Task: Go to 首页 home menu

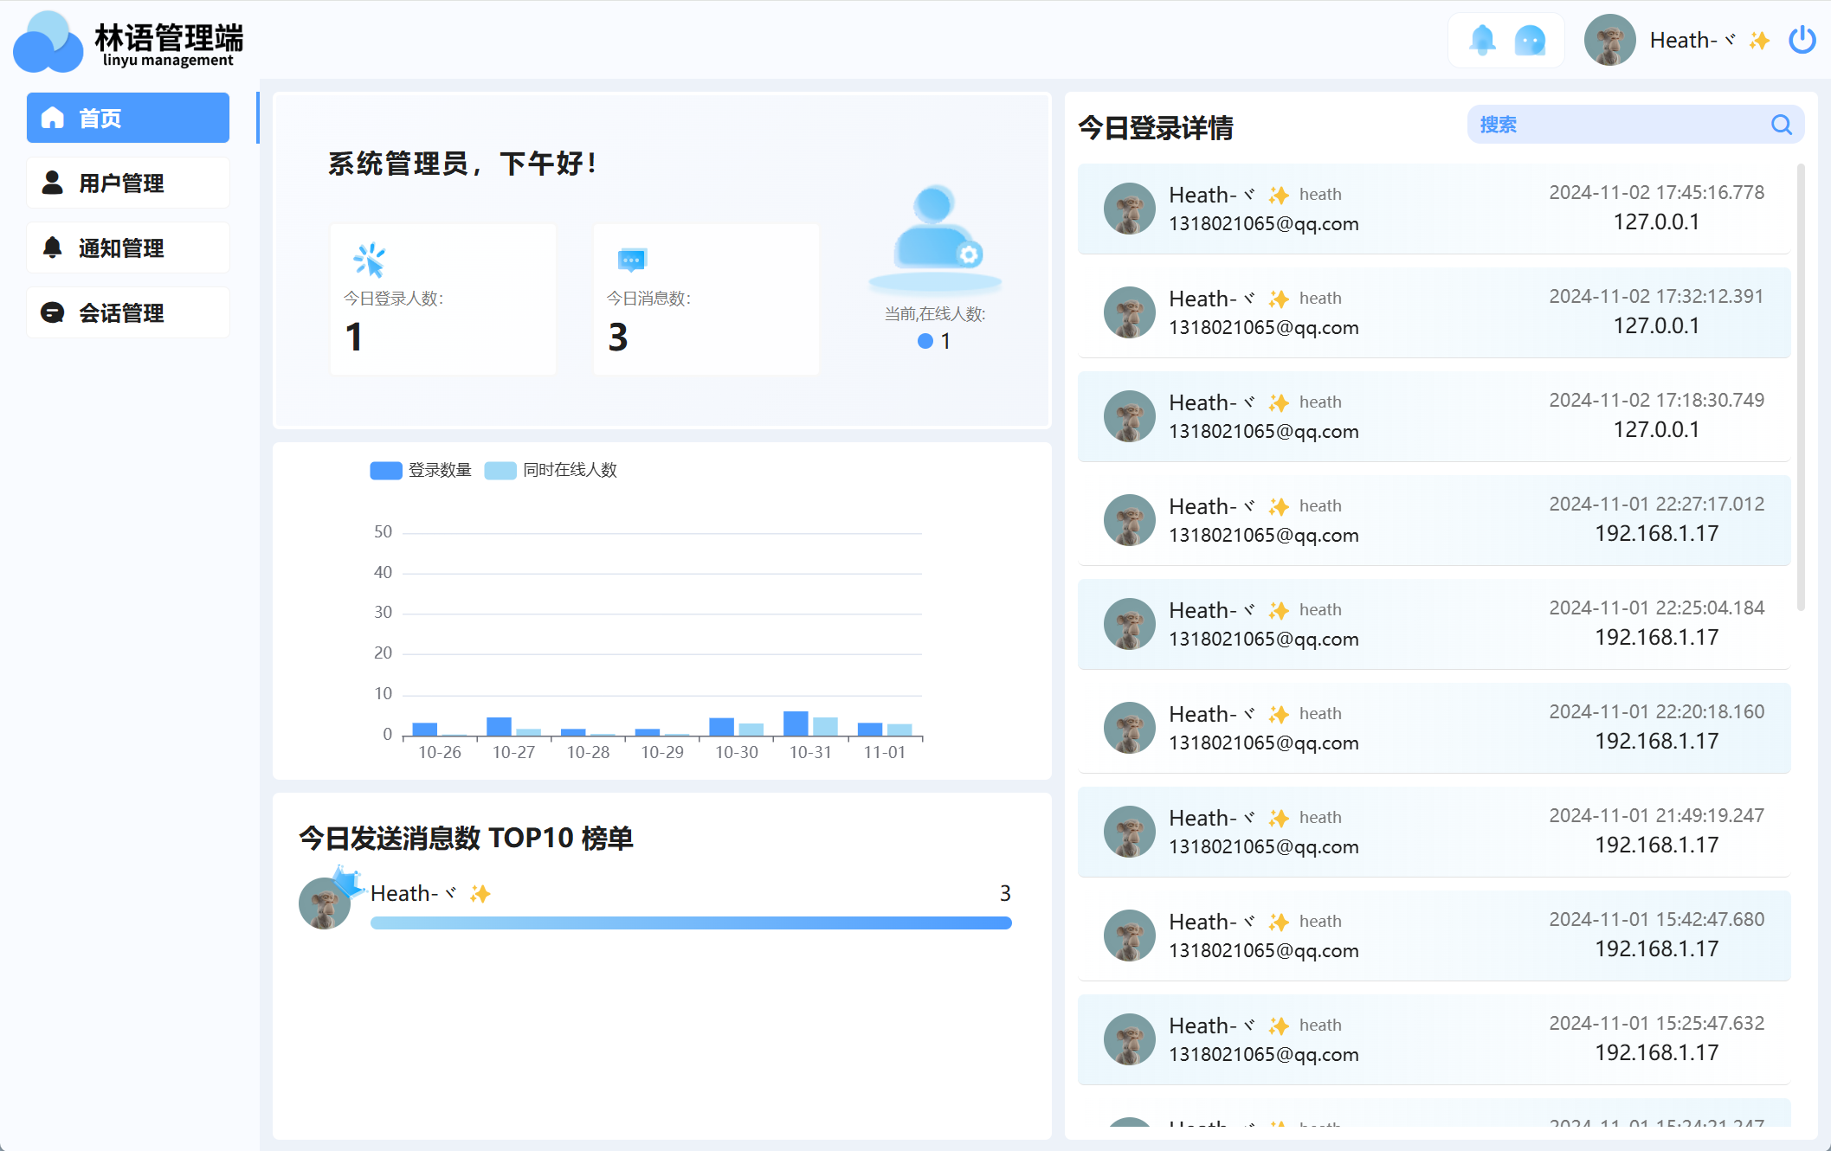Action: coord(128,118)
